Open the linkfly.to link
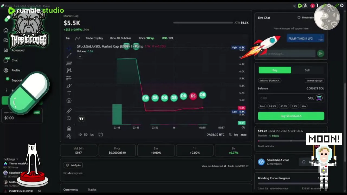The image size is (347, 195). (73, 165)
